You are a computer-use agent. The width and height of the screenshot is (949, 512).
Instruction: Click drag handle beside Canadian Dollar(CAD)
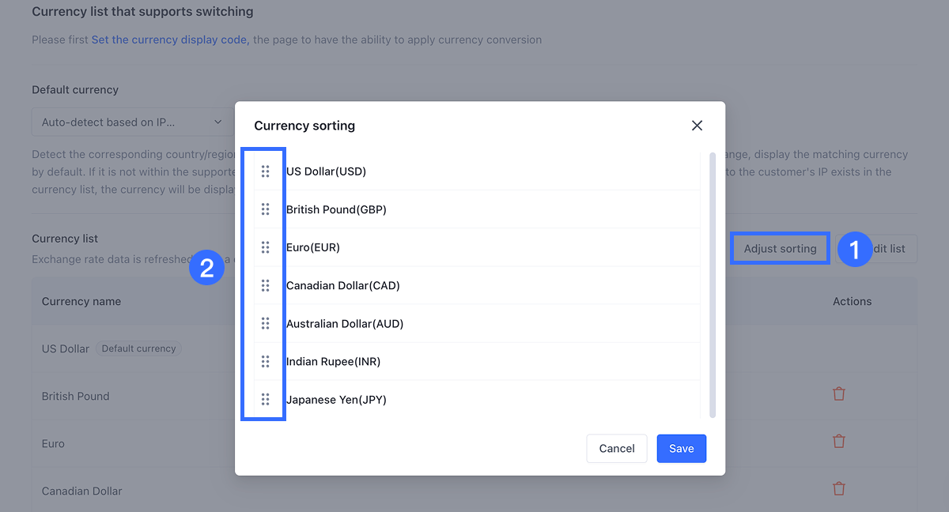click(266, 285)
